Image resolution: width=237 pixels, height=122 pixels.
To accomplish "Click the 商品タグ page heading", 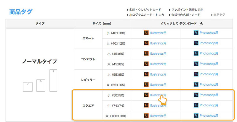I will tap(21, 12).
